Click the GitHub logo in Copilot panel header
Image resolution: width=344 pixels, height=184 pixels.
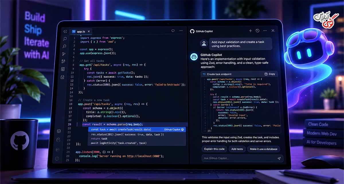(x=192, y=31)
